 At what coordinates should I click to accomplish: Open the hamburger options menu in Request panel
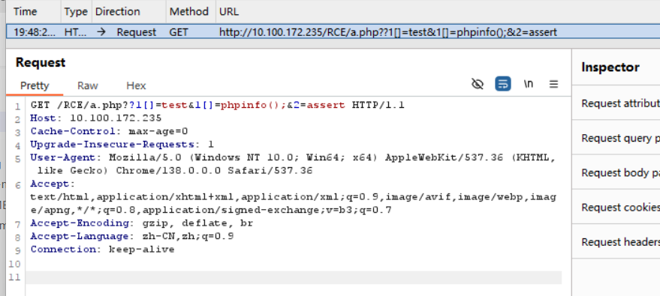click(553, 85)
